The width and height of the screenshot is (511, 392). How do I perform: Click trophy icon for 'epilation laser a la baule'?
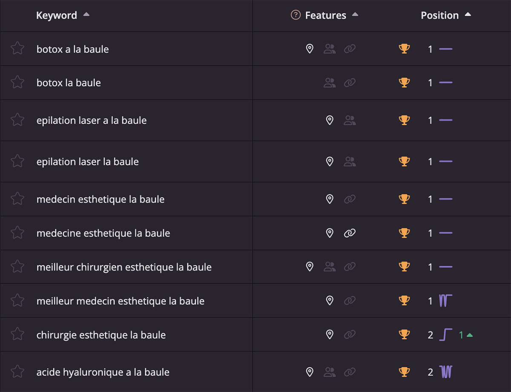(x=404, y=120)
